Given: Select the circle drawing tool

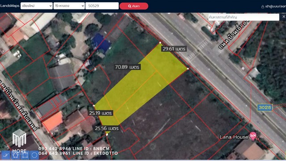Looking at the screenshot, I should pos(34,155).
